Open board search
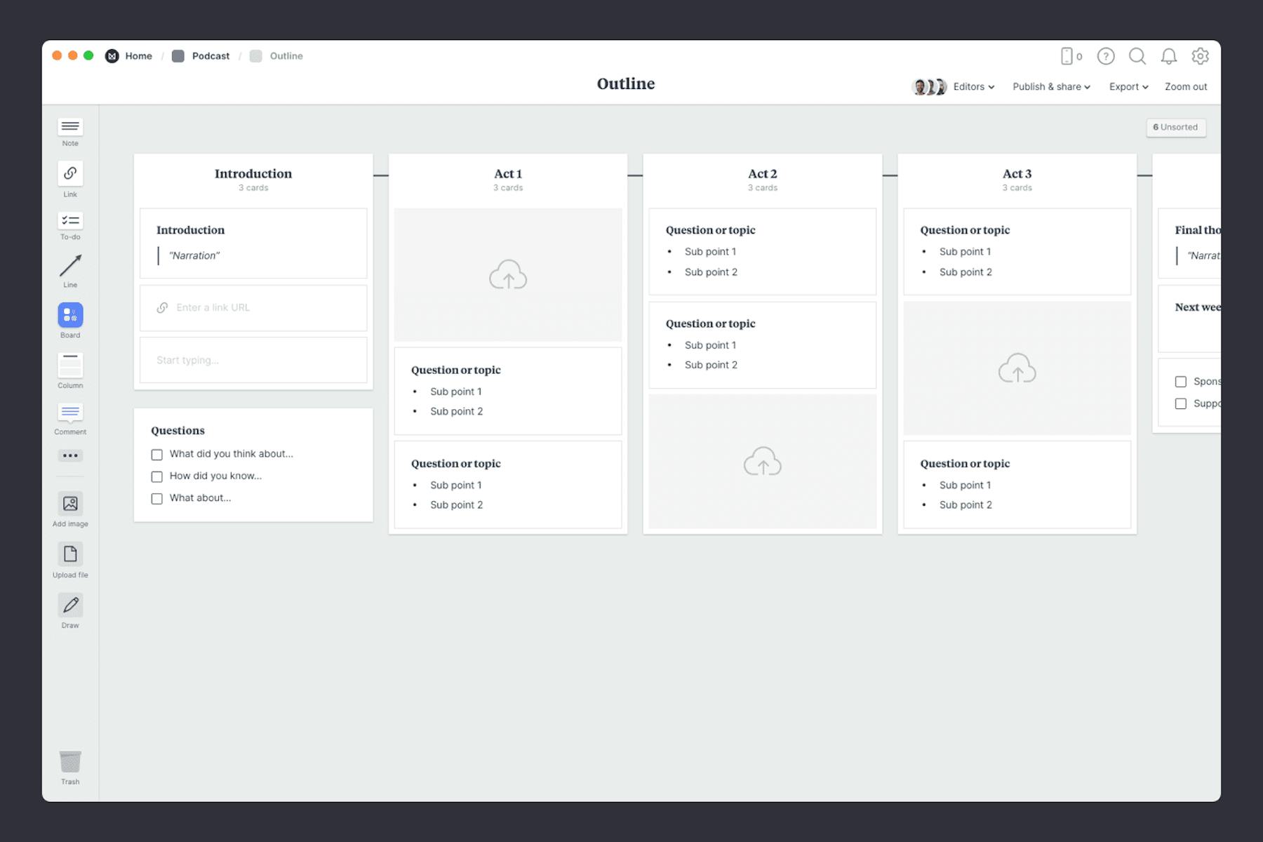Image resolution: width=1263 pixels, height=842 pixels. click(1137, 56)
